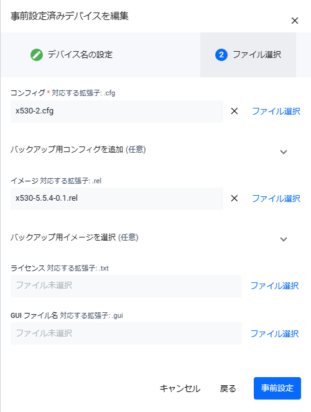
Task: Click the キャンセル button
Action: 180,388
